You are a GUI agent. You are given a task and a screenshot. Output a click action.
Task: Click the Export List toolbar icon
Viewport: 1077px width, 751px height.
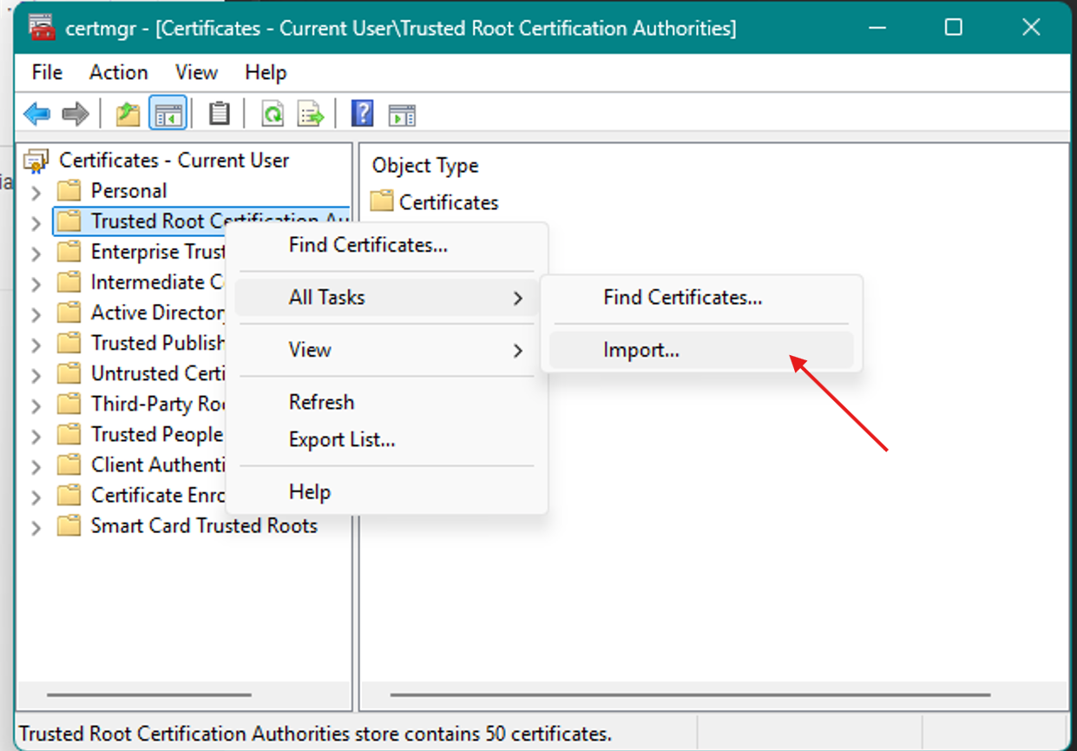point(310,113)
